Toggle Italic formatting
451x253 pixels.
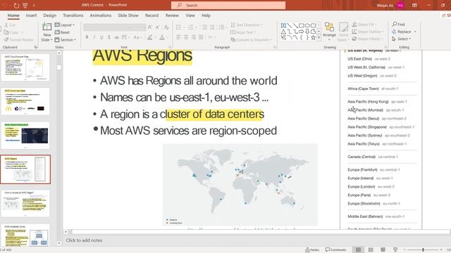tap(94, 37)
